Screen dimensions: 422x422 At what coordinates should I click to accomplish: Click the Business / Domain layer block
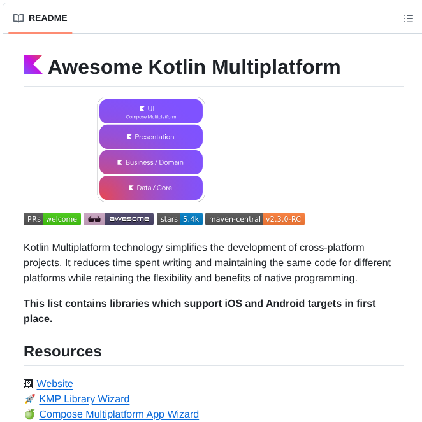pyautogui.click(x=151, y=162)
